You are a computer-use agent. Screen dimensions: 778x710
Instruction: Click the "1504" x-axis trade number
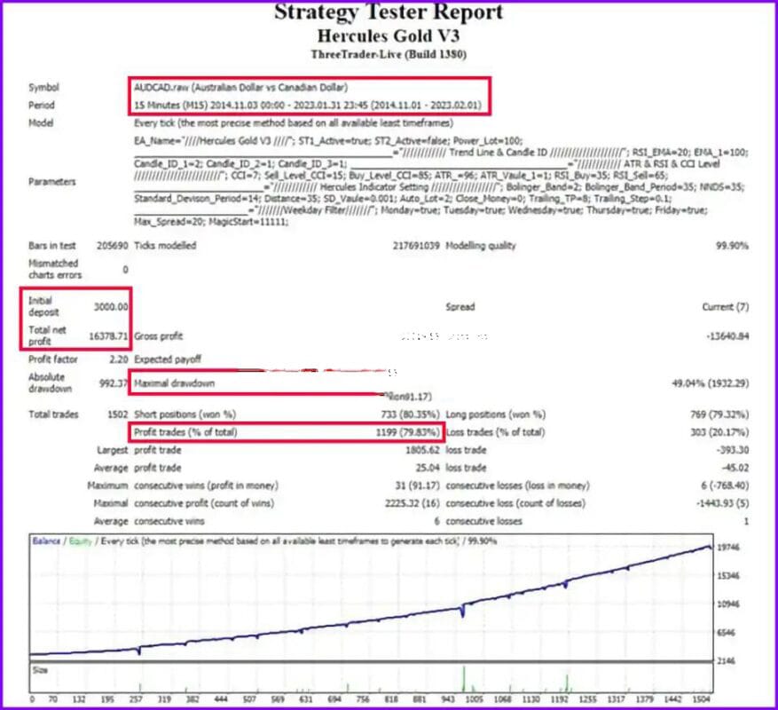701,699
